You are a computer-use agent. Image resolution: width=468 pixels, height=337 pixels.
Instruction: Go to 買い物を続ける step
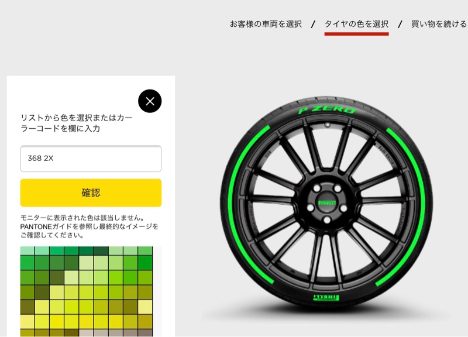pos(439,24)
